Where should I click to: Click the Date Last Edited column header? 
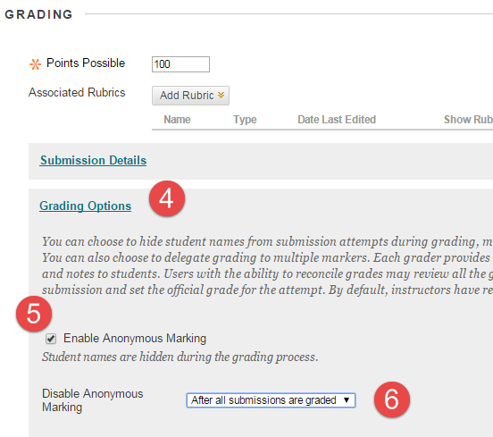point(337,120)
